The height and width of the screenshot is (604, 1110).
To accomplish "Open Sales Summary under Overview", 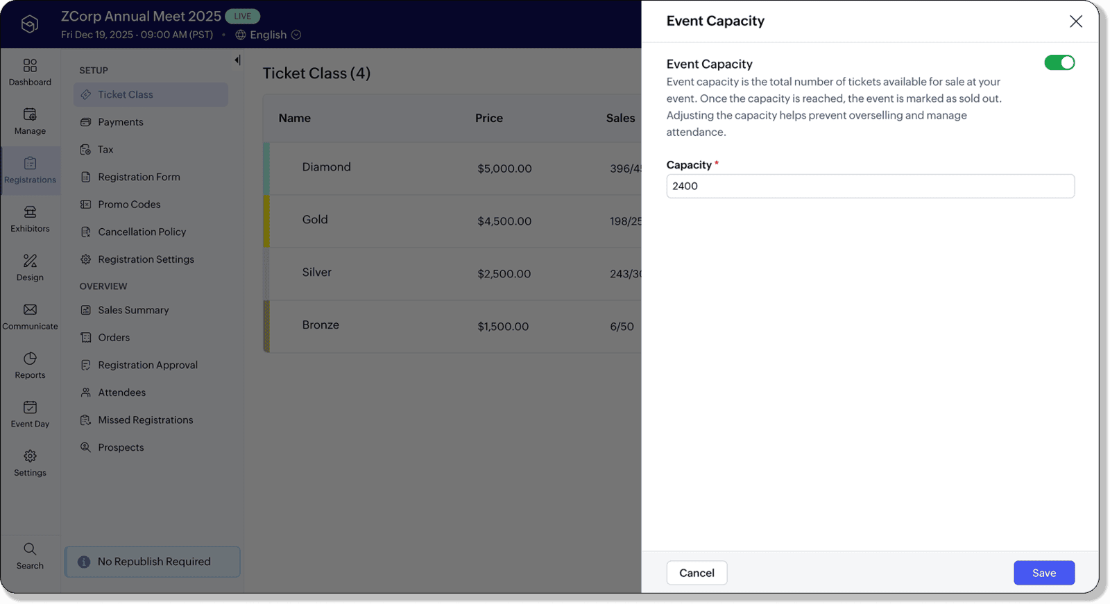I will (133, 310).
